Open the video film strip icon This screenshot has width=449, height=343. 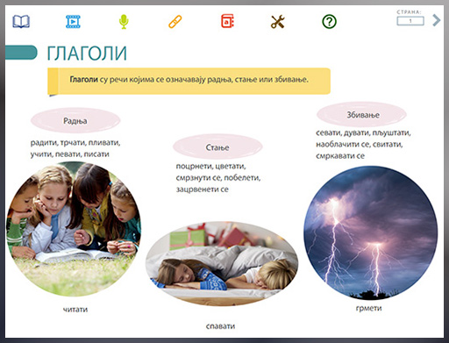tap(73, 22)
